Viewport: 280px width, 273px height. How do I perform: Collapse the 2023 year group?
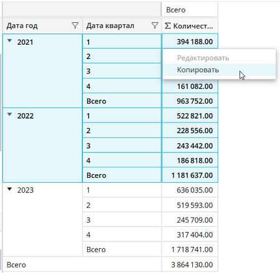point(9,189)
